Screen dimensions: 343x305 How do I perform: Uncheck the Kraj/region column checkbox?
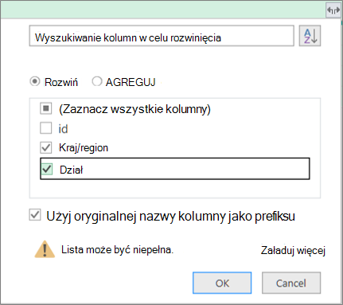point(46,147)
